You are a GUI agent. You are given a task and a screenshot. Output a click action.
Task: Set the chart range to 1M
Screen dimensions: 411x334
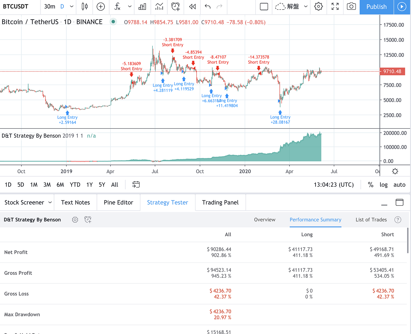(34, 185)
